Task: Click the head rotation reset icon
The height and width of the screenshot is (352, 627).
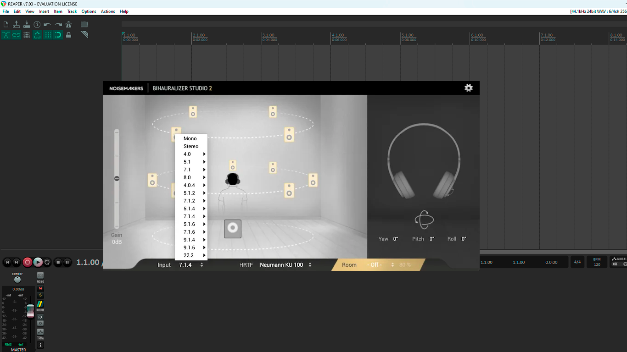Action: 423,220
